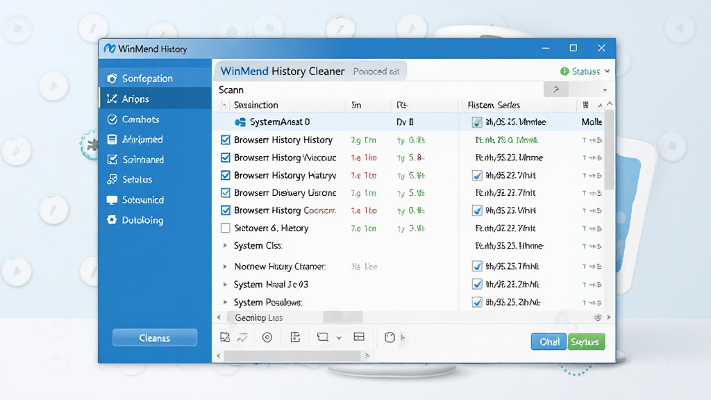Click the Sonfopation sidebar icon
The width and height of the screenshot is (711, 400).
click(112, 78)
